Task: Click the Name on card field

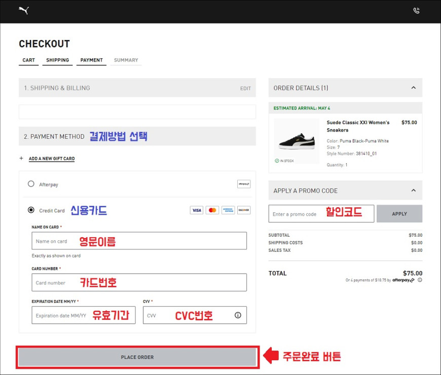Action: (139, 241)
